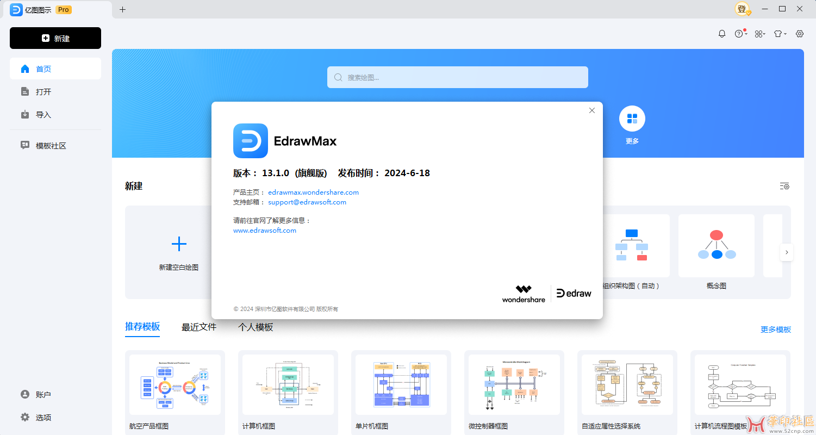
Task: Click the 概念图 template icon
Action: [x=716, y=245]
